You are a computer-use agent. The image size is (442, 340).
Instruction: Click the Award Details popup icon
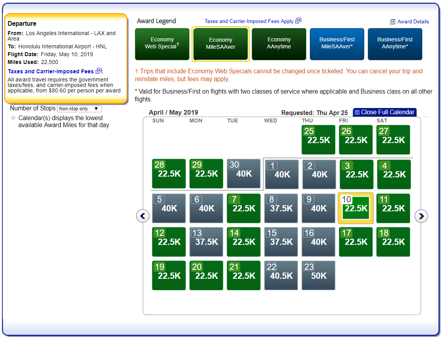[393, 22]
